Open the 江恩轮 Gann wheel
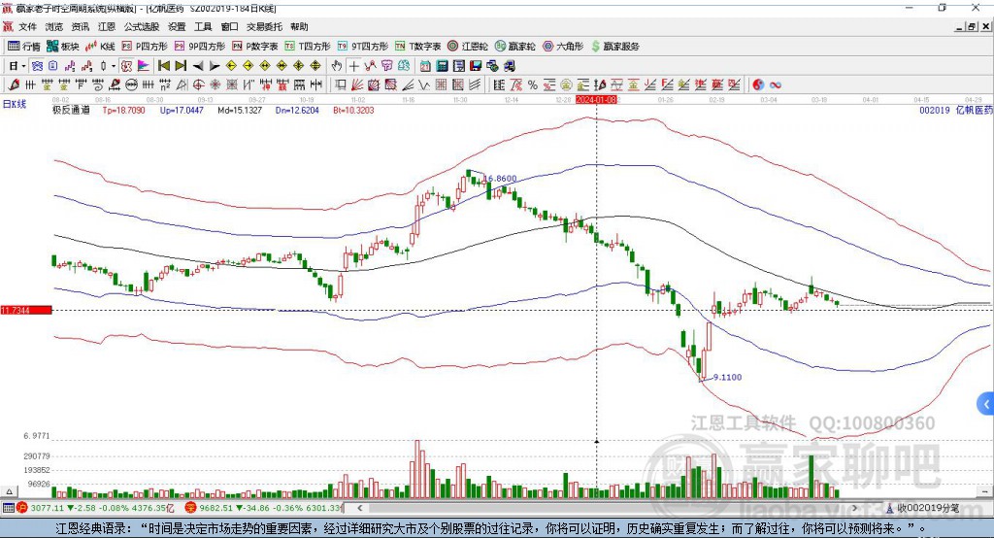This screenshot has width=994, height=538. coord(467,46)
